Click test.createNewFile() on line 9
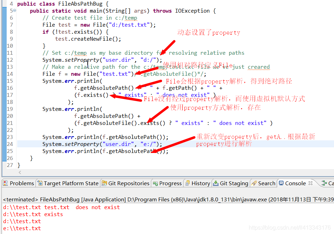Viewport: 334px width, 234px height. point(86,39)
